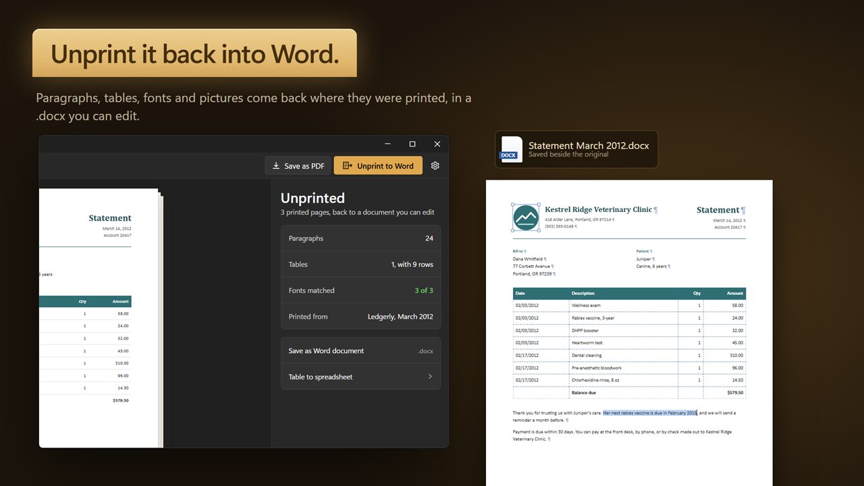
Task: Choose Save as Word document
Action: point(360,351)
